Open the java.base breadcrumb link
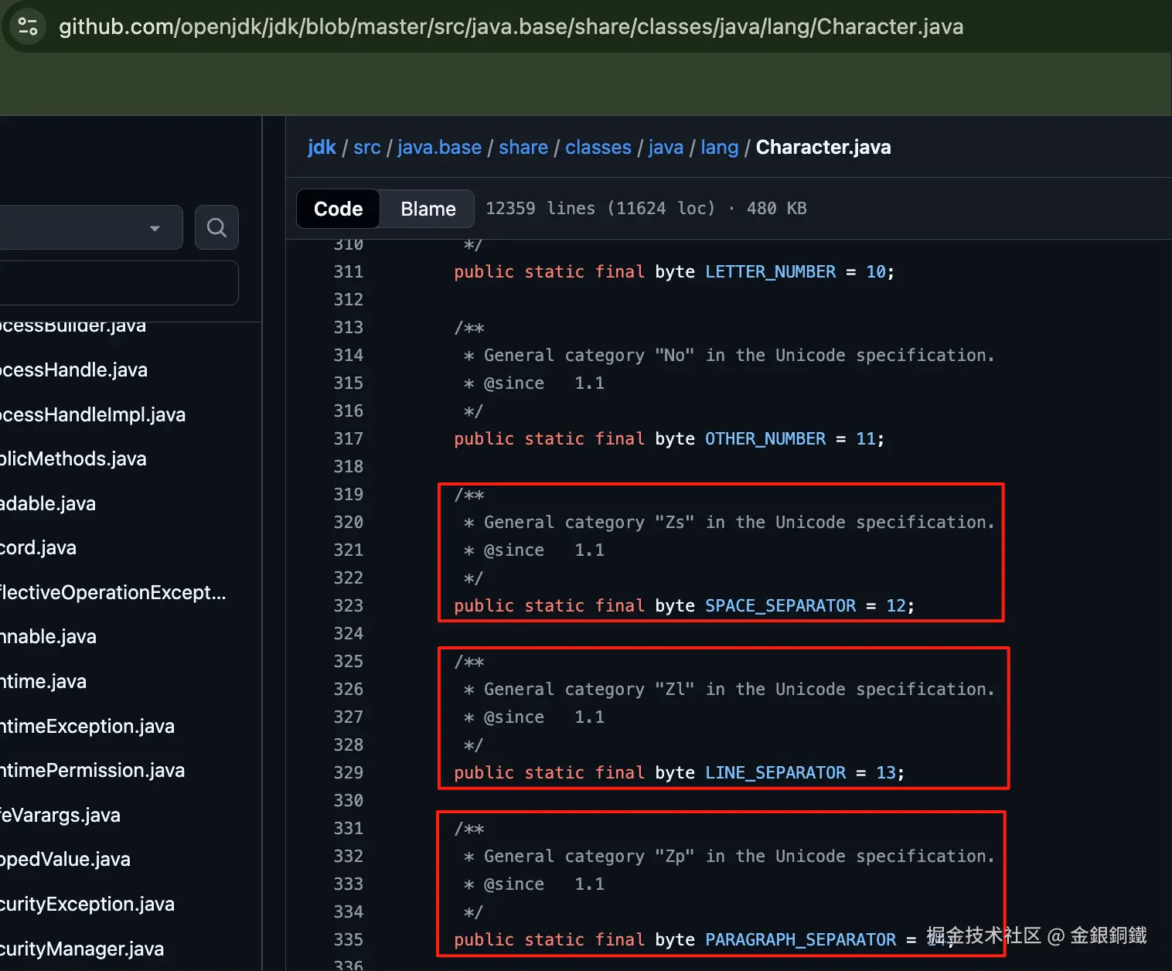The image size is (1172, 971). [439, 147]
